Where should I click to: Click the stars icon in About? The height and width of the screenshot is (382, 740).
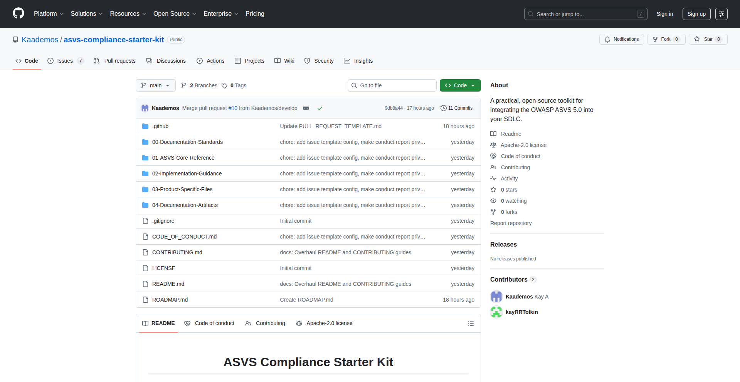(493, 190)
